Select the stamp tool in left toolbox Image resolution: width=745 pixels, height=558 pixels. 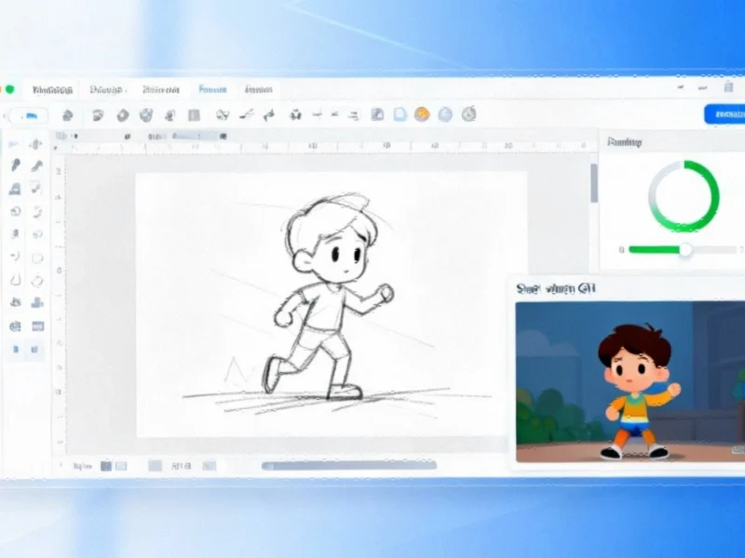[x=36, y=303]
